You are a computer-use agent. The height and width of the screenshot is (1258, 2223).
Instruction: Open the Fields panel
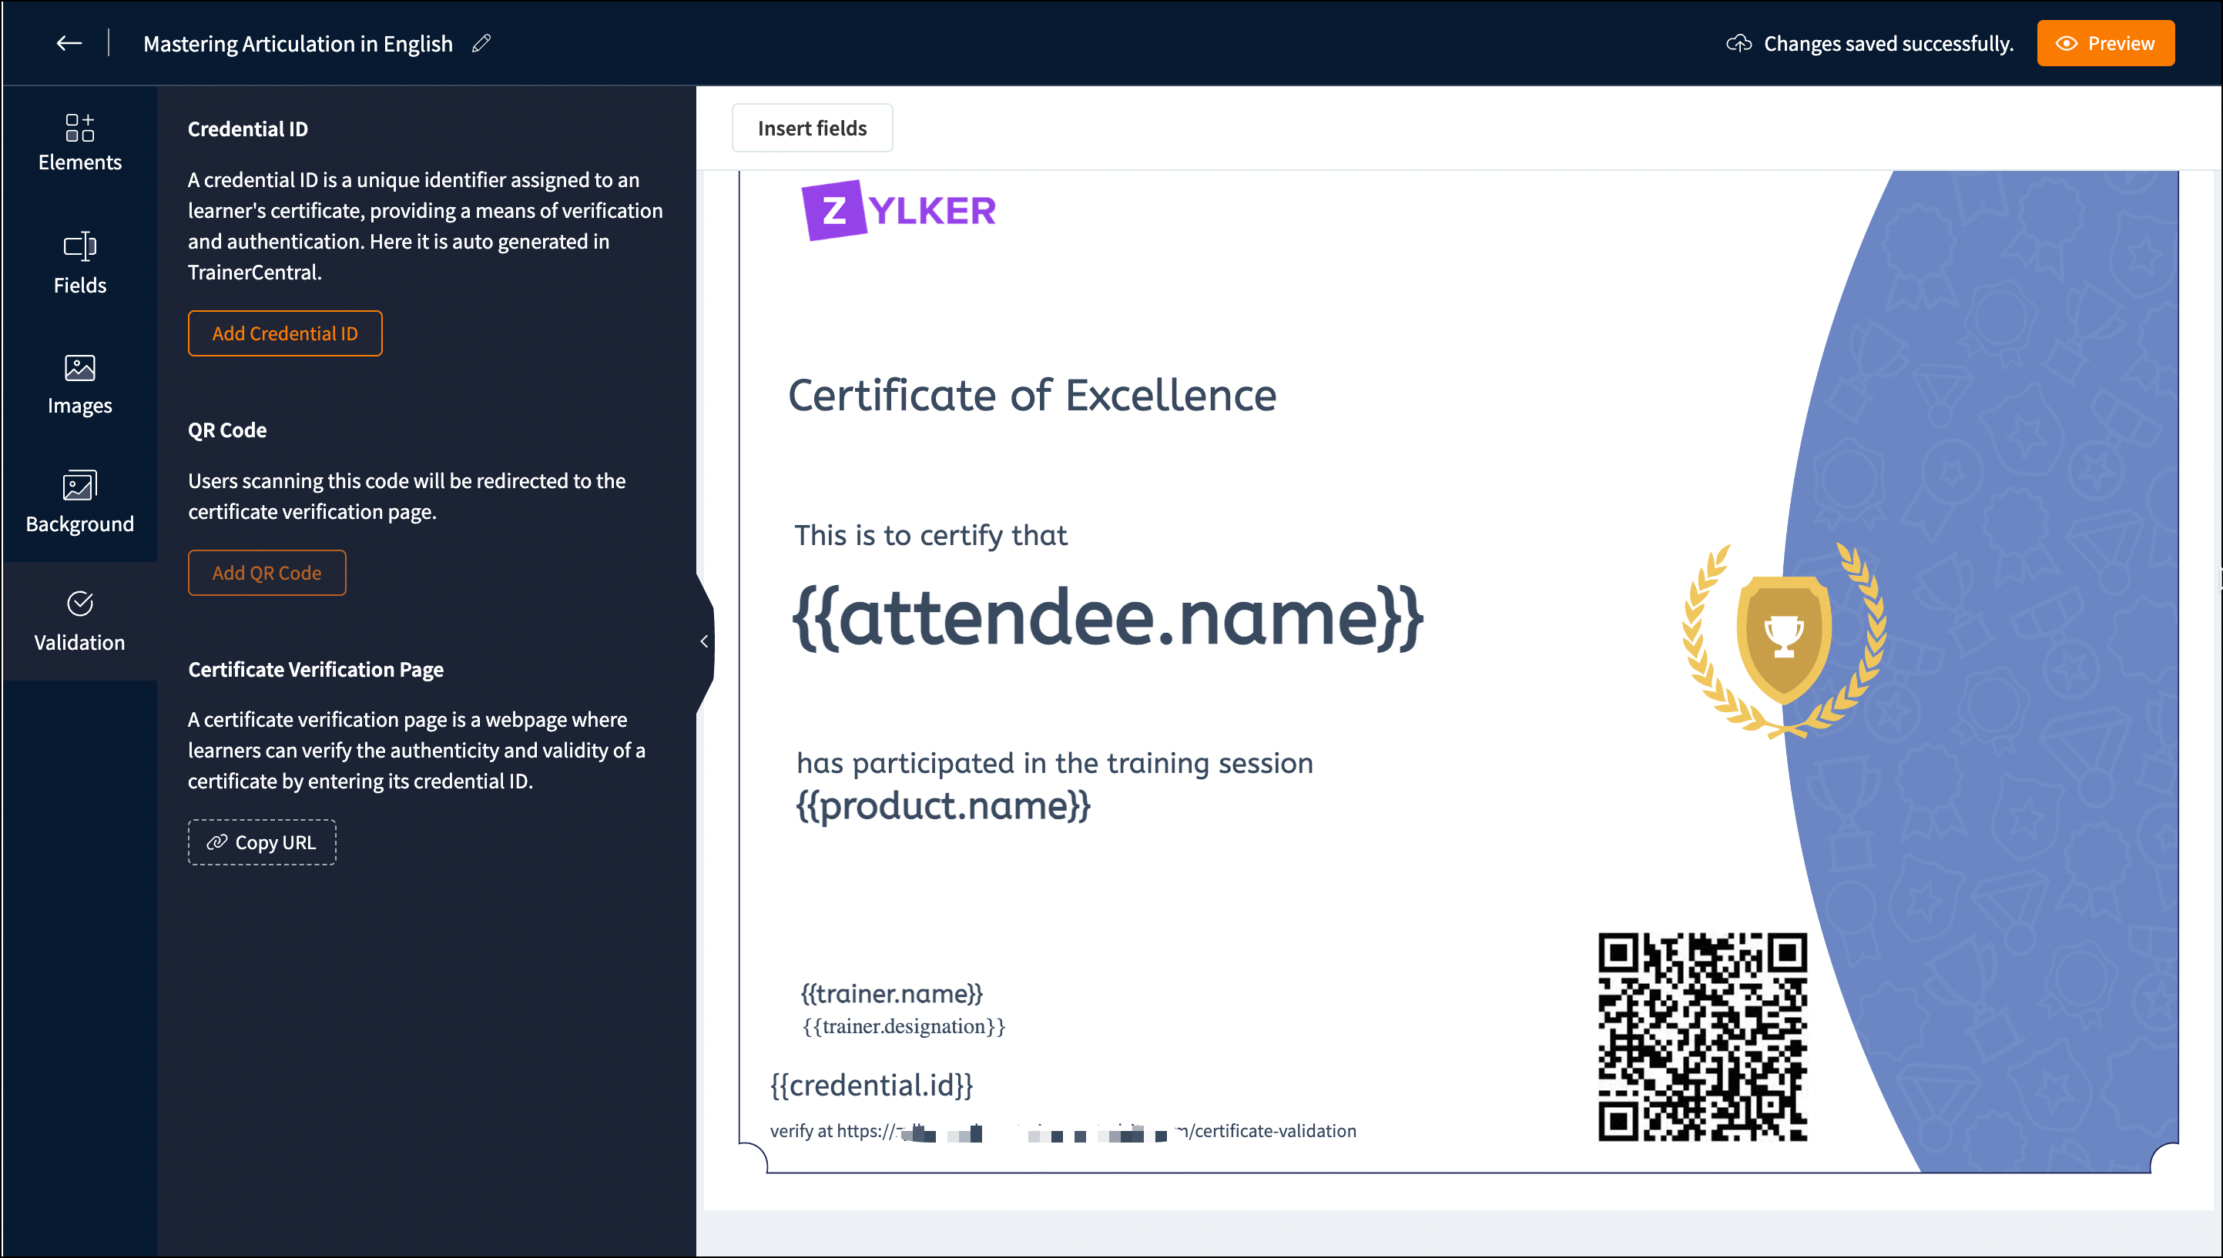[x=79, y=263]
